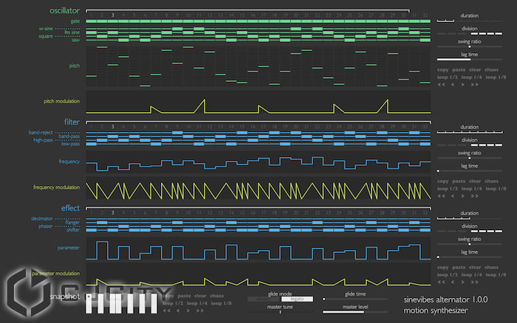Image resolution: width=517 pixels, height=323 pixels.
Task: Click snapshot section double left arrows
Action: tap(166, 310)
